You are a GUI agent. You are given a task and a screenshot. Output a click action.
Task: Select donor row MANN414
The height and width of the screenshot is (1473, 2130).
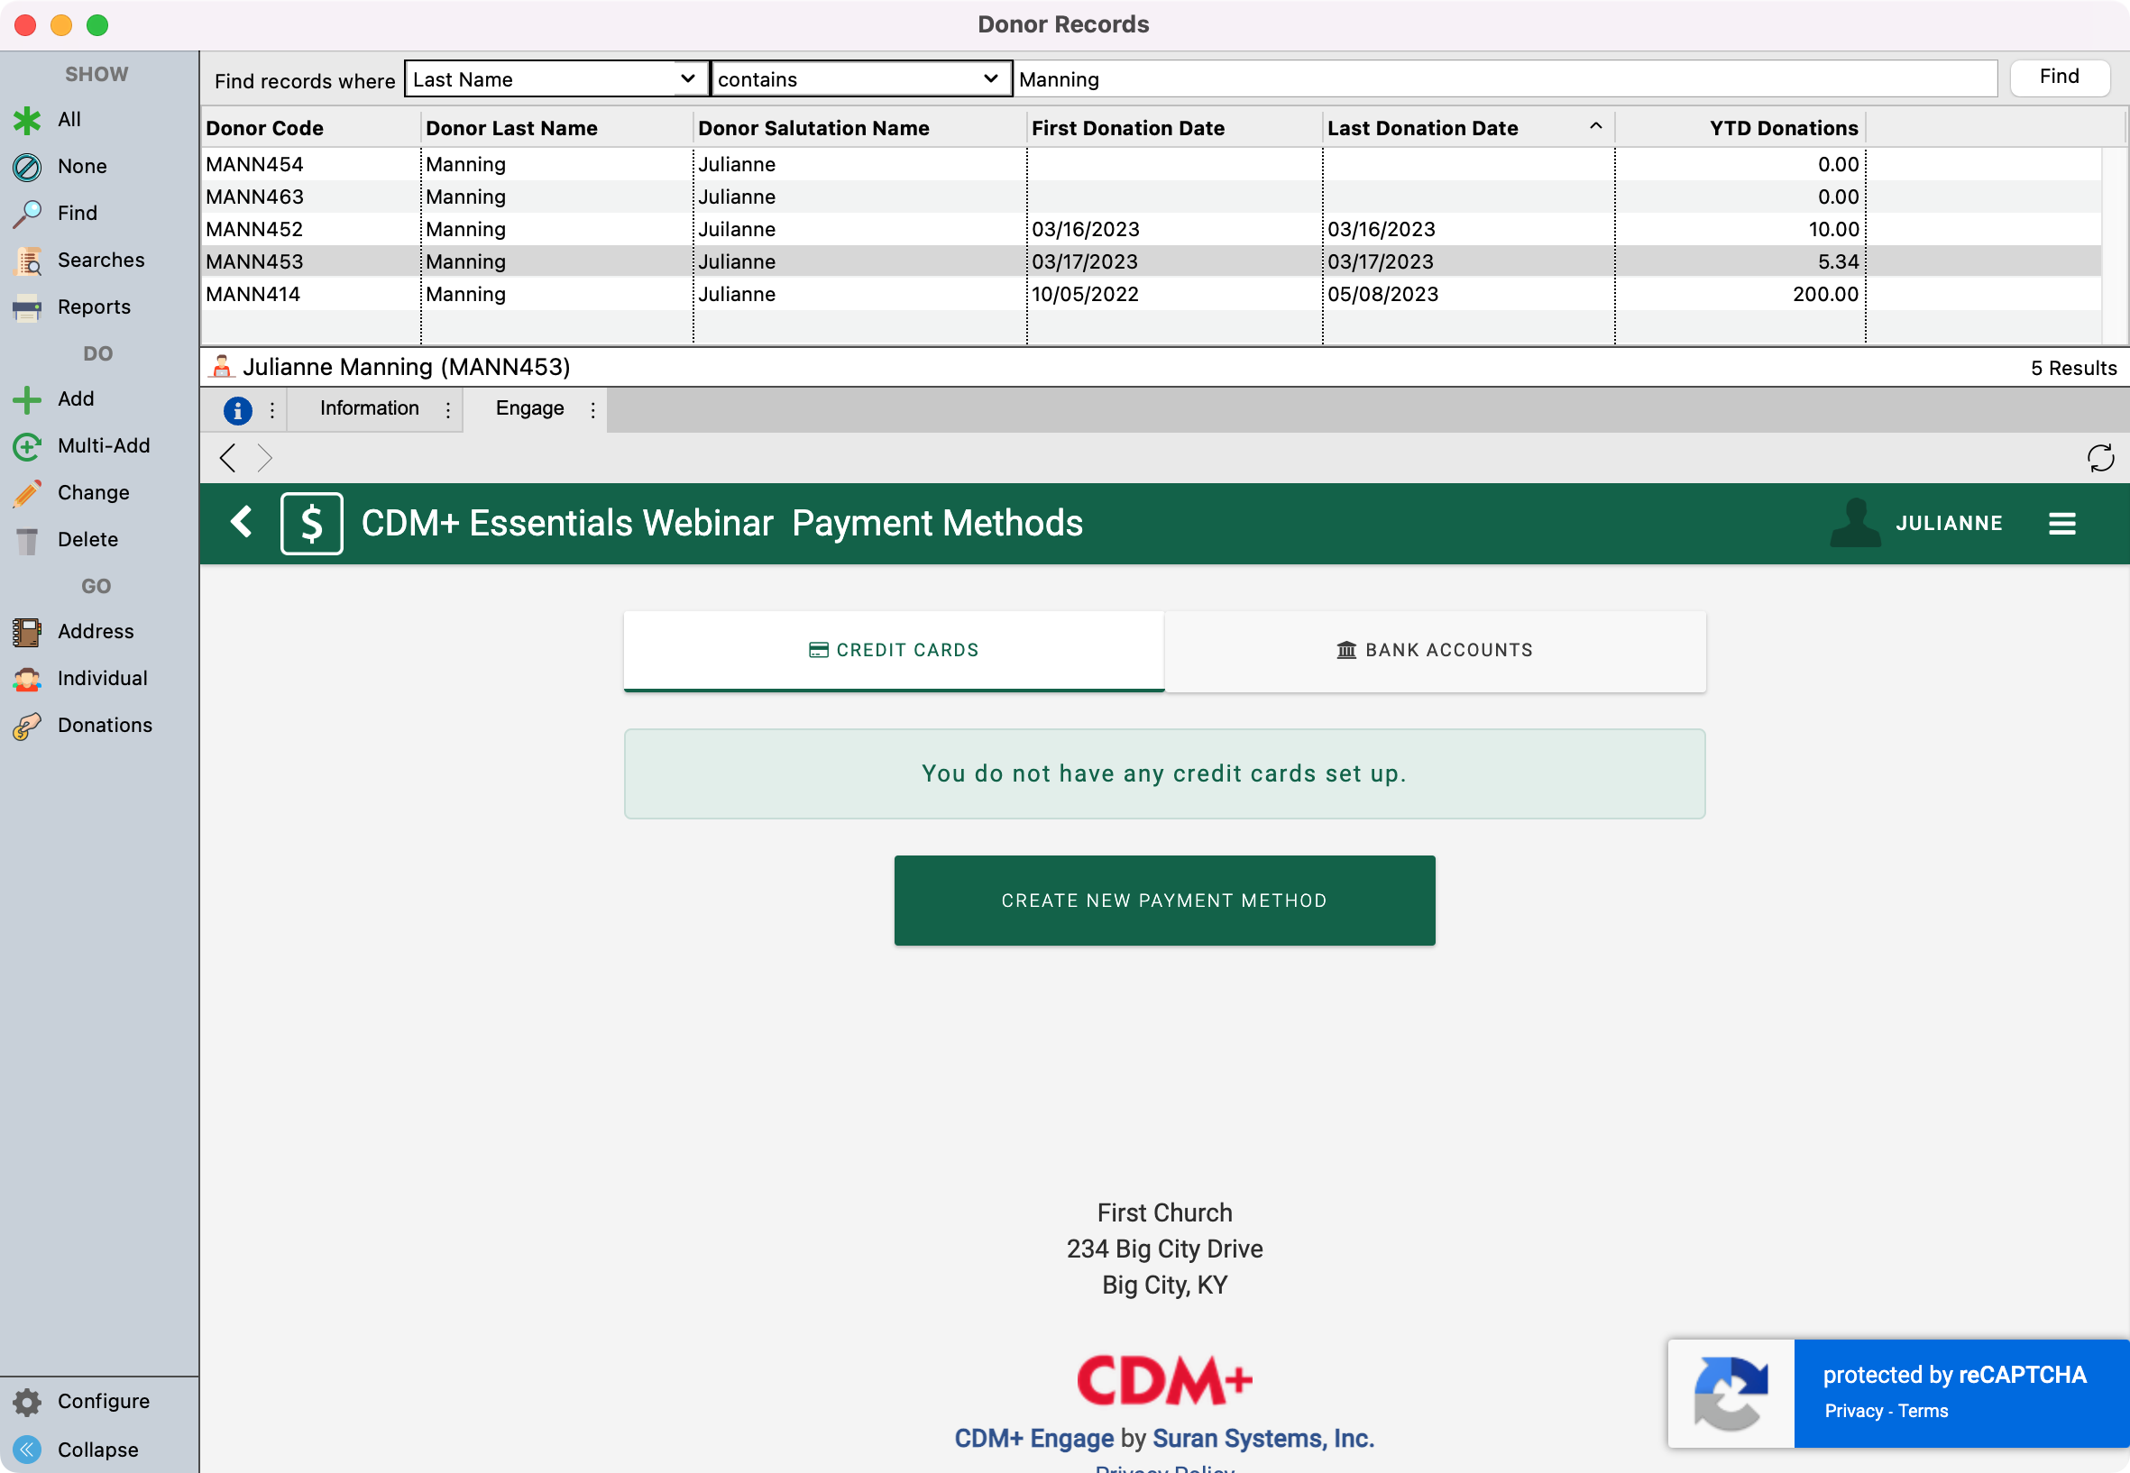pyautogui.click(x=254, y=295)
